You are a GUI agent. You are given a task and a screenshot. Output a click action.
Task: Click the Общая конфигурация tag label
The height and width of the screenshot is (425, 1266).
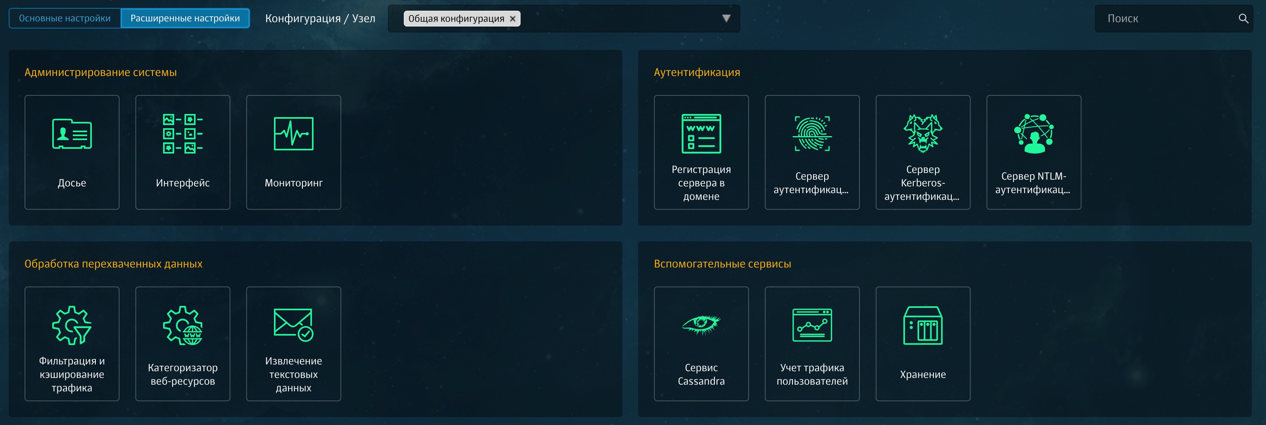tap(456, 19)
